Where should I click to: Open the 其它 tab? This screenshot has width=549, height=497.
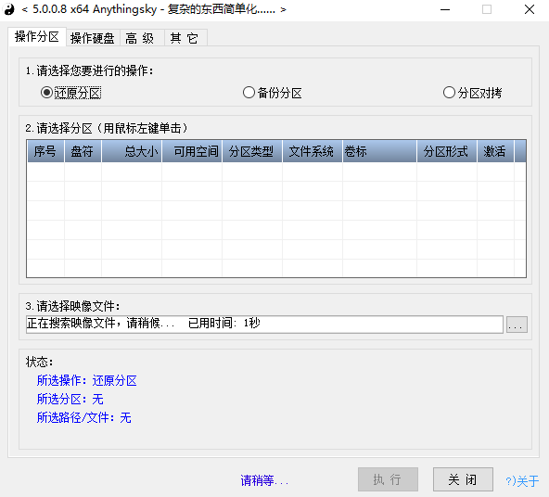click(185, 38)
